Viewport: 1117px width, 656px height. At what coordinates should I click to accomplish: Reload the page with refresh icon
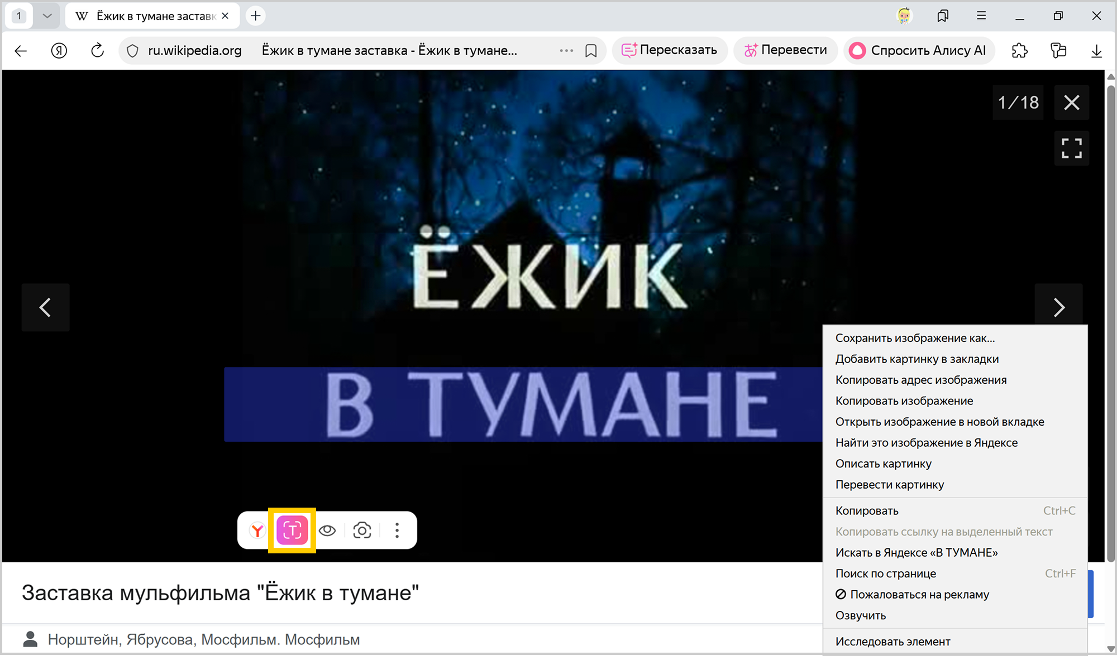pos(97,51)
